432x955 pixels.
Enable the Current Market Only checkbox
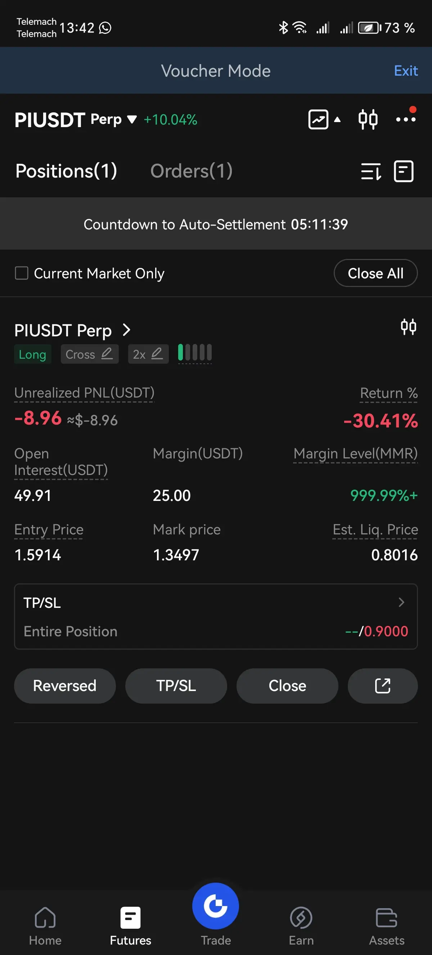coord(22,273)
